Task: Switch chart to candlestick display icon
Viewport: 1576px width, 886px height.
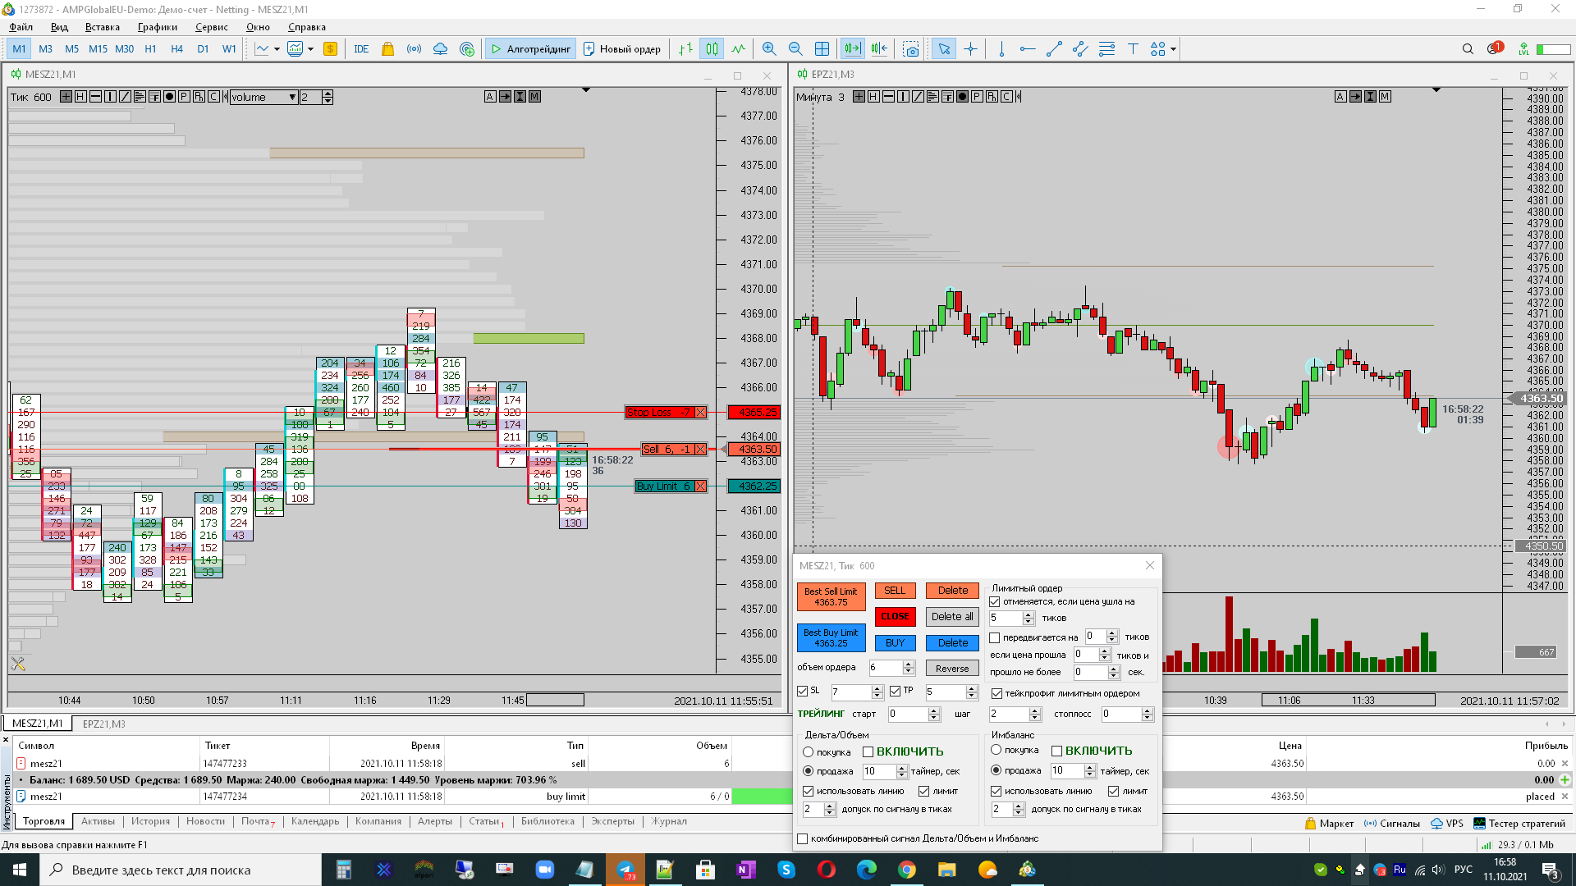Action: click(712, 49)
